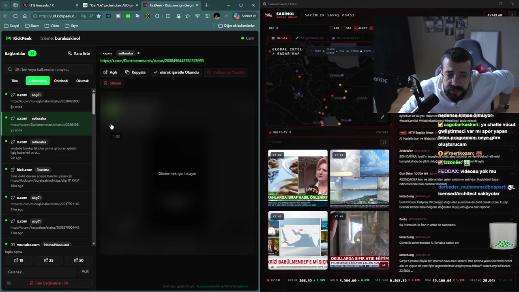The height and width of the screenshot is (292, 519).
Task: Select the Okumak filter tab
Action: (82, 81)
